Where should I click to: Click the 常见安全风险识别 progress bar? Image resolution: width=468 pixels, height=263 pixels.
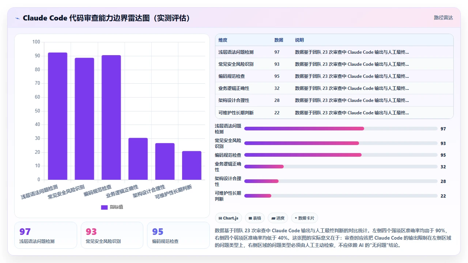point(341,143)
